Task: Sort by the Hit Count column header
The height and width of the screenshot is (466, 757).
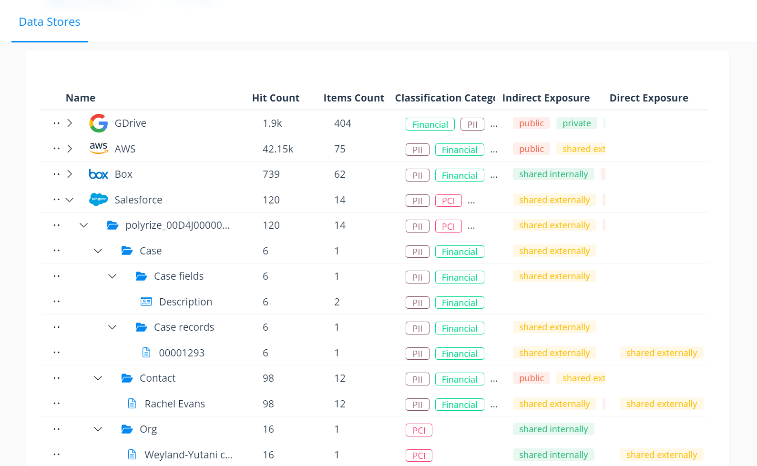Action: [276, 98]
